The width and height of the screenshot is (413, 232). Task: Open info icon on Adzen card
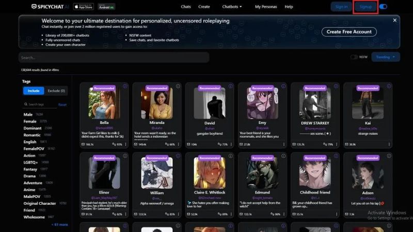click(x=389, y=156)
